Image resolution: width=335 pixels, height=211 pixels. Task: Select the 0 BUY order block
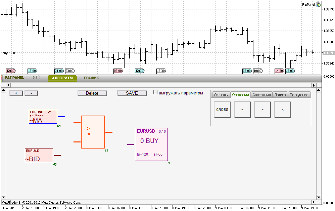tap(151, 144)
